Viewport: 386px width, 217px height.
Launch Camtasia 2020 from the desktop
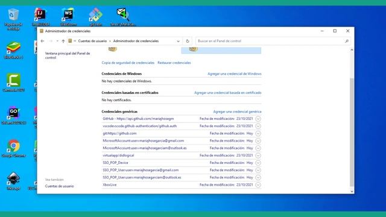click(13, 83)
